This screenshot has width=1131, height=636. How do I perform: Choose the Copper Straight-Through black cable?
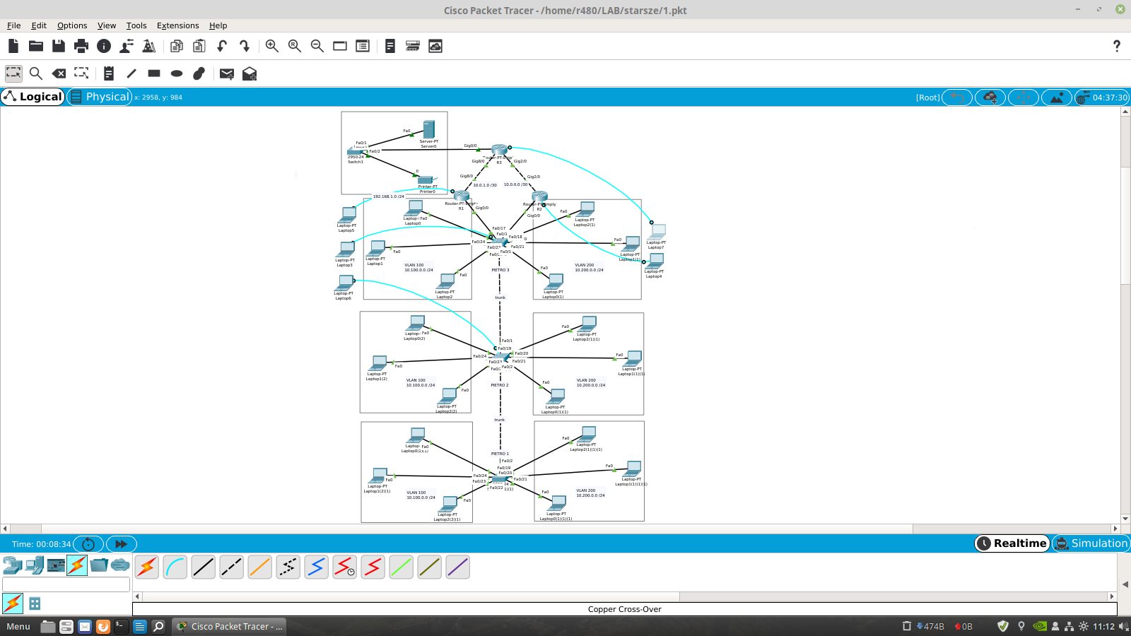(203, 567)
